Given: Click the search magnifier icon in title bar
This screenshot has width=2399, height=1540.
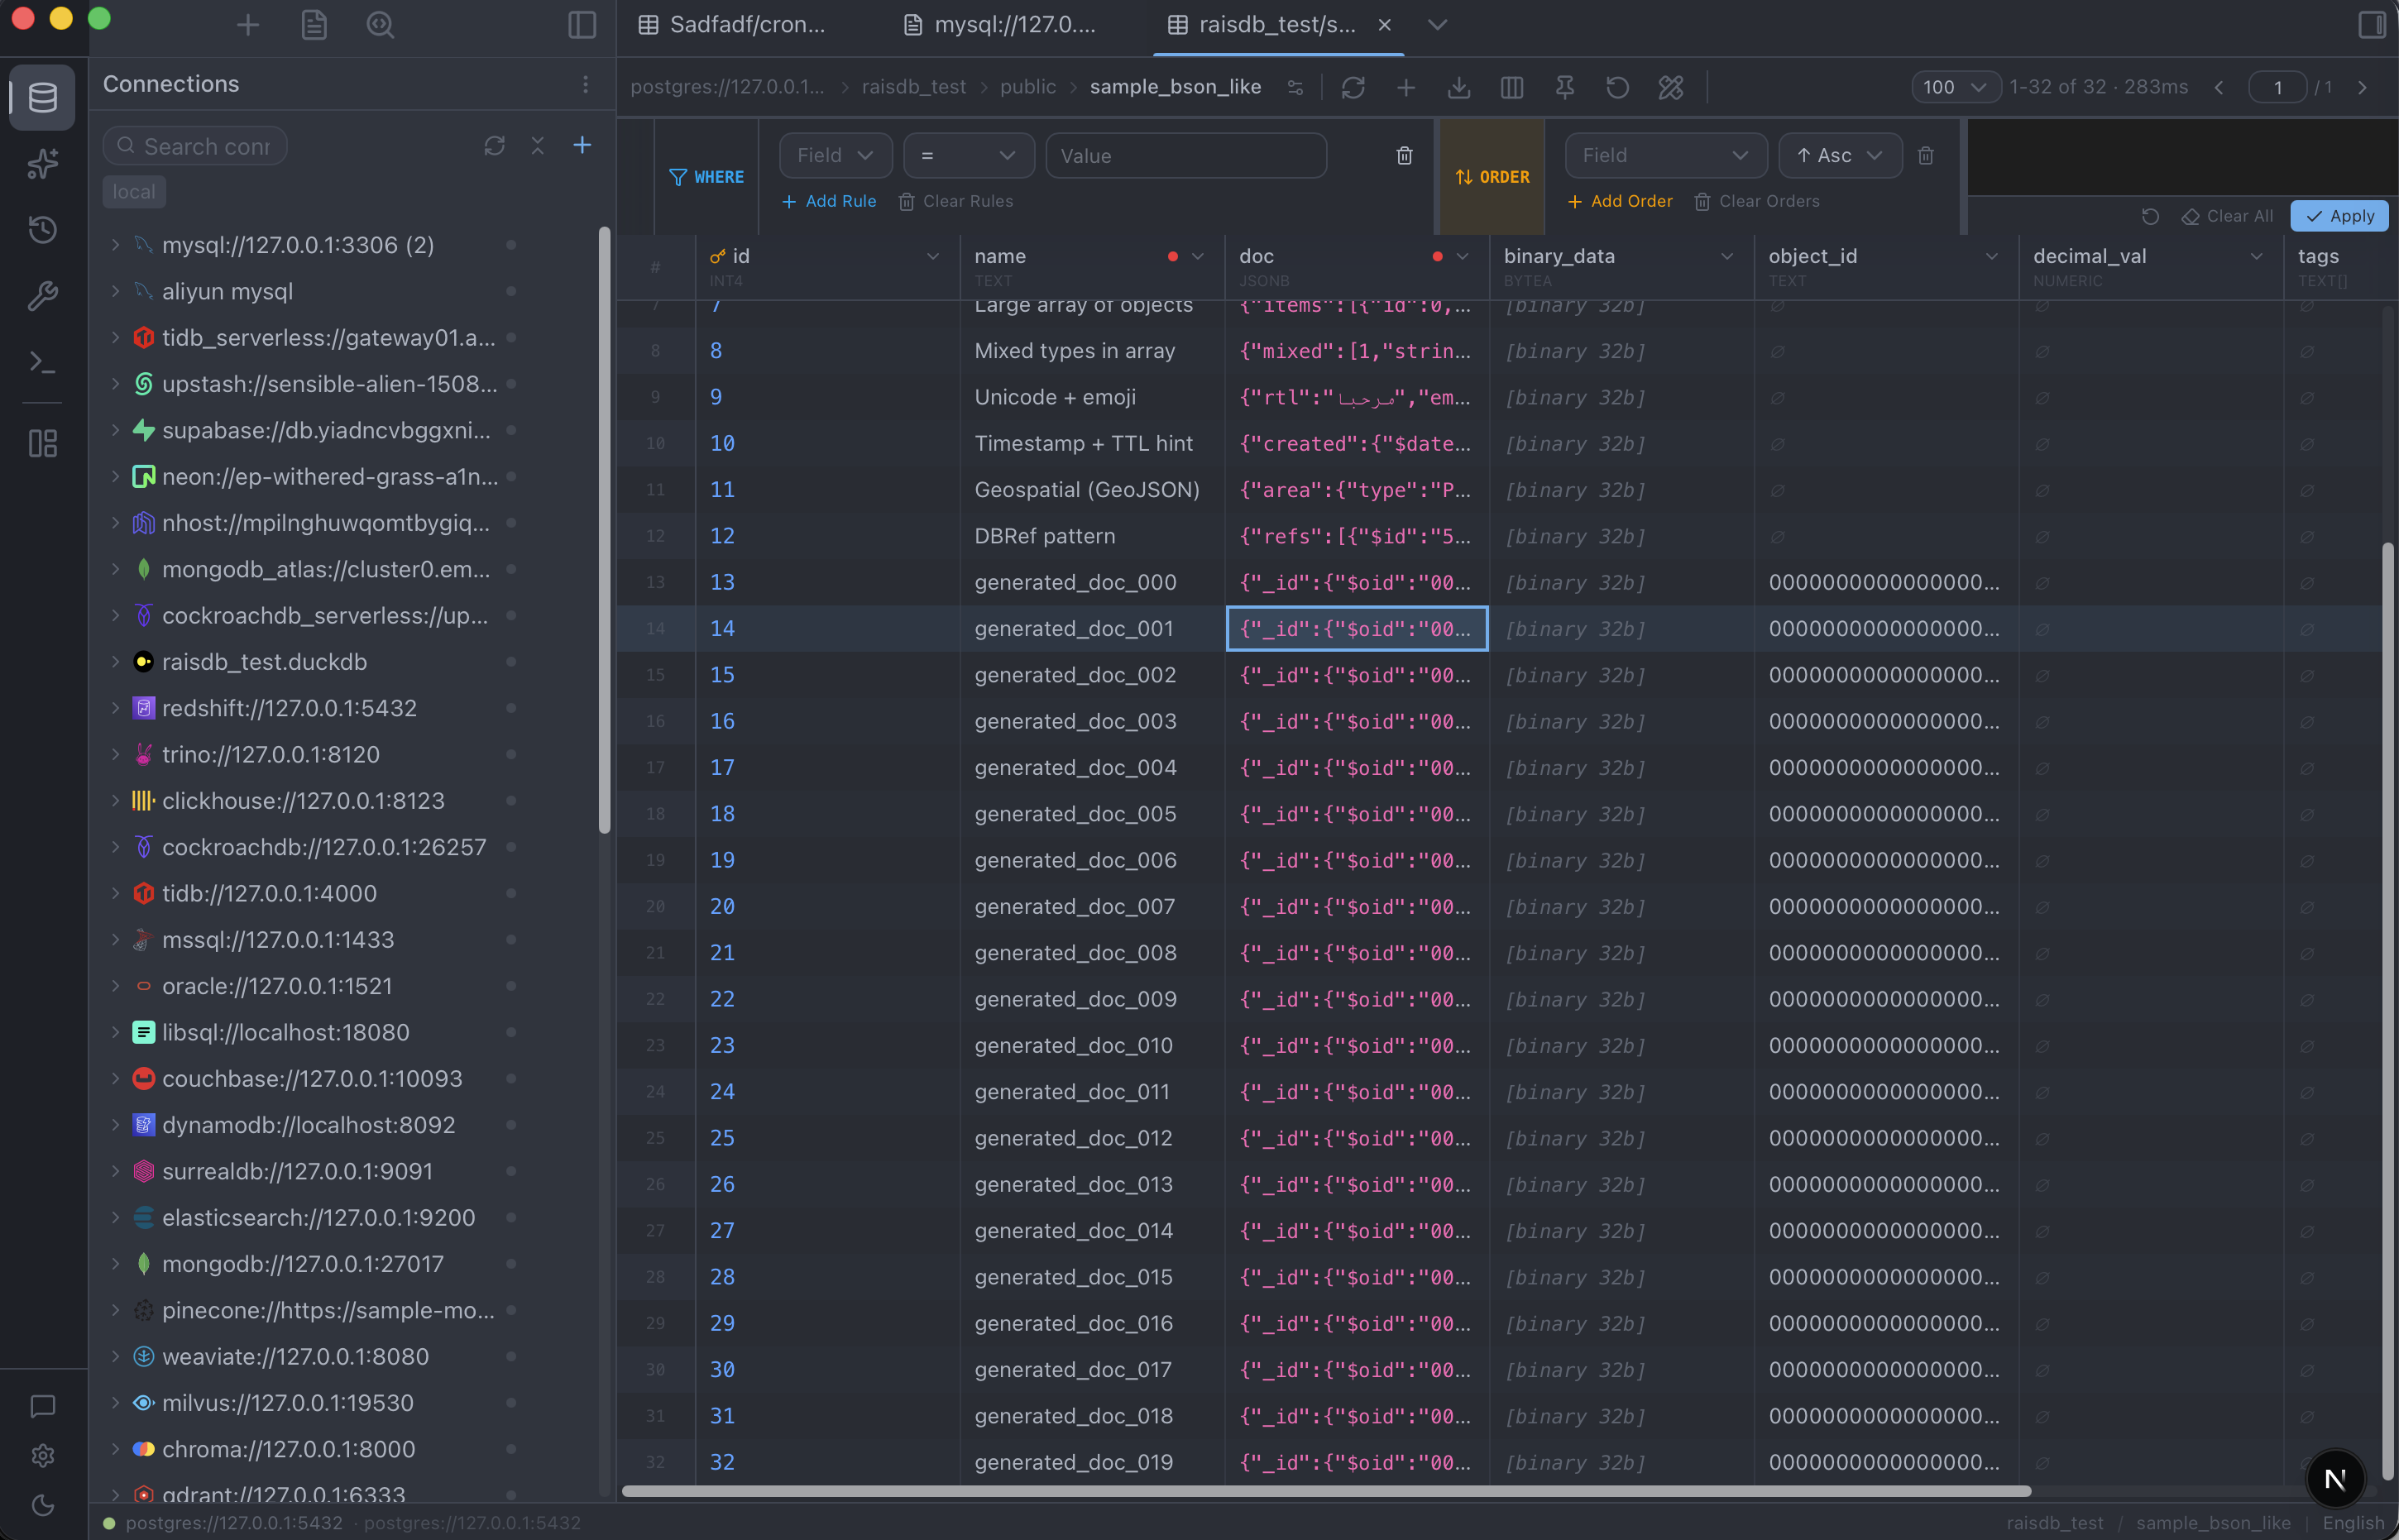Looking at the screenshot, I should click(x=380, y=25).
